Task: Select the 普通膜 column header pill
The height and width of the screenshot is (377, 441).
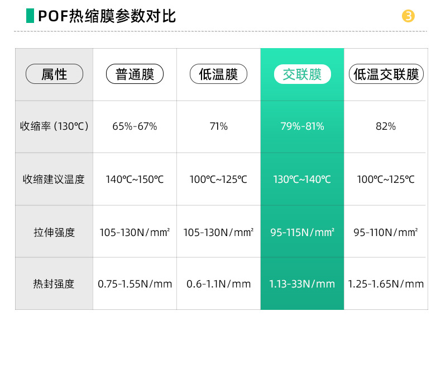Action: pos(135,74)
